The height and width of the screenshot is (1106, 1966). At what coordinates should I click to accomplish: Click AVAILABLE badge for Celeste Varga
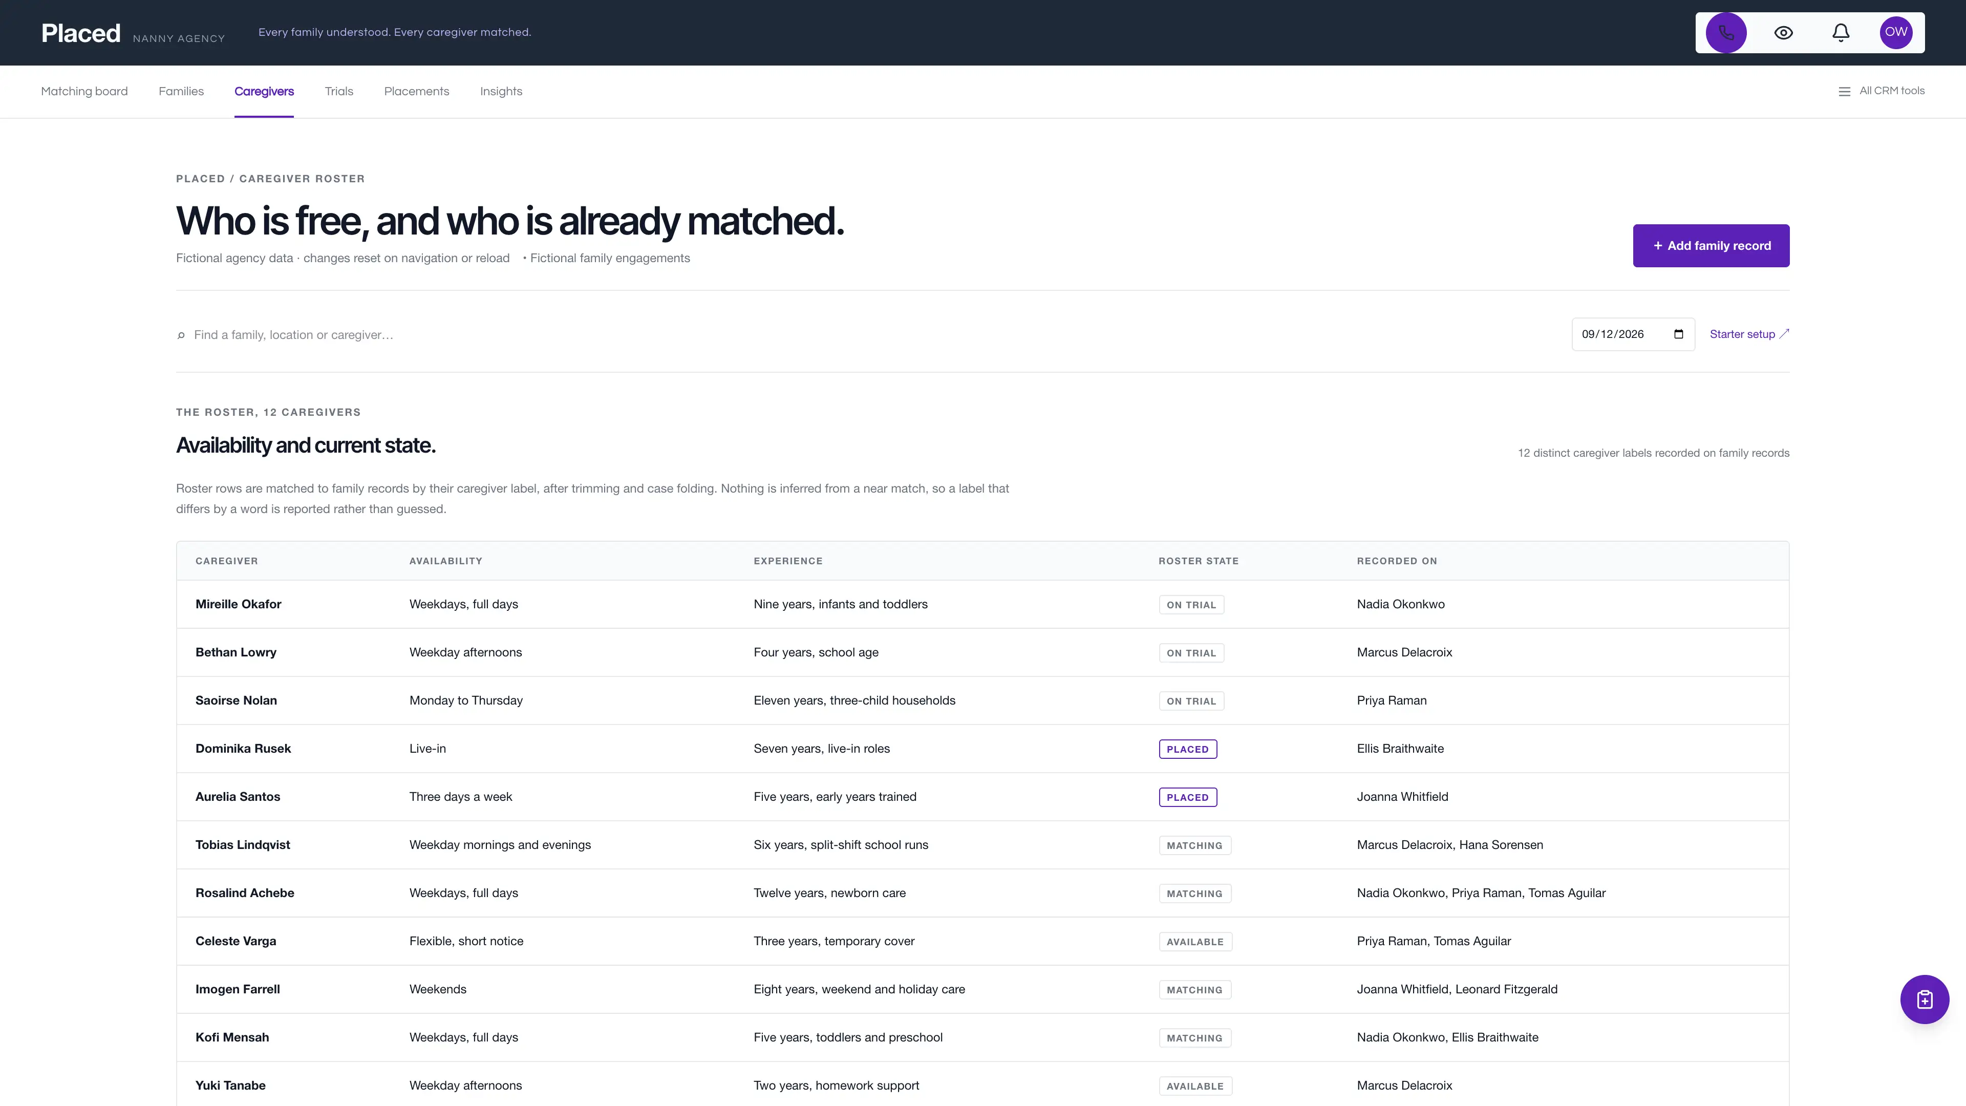tap(1195, 942)
